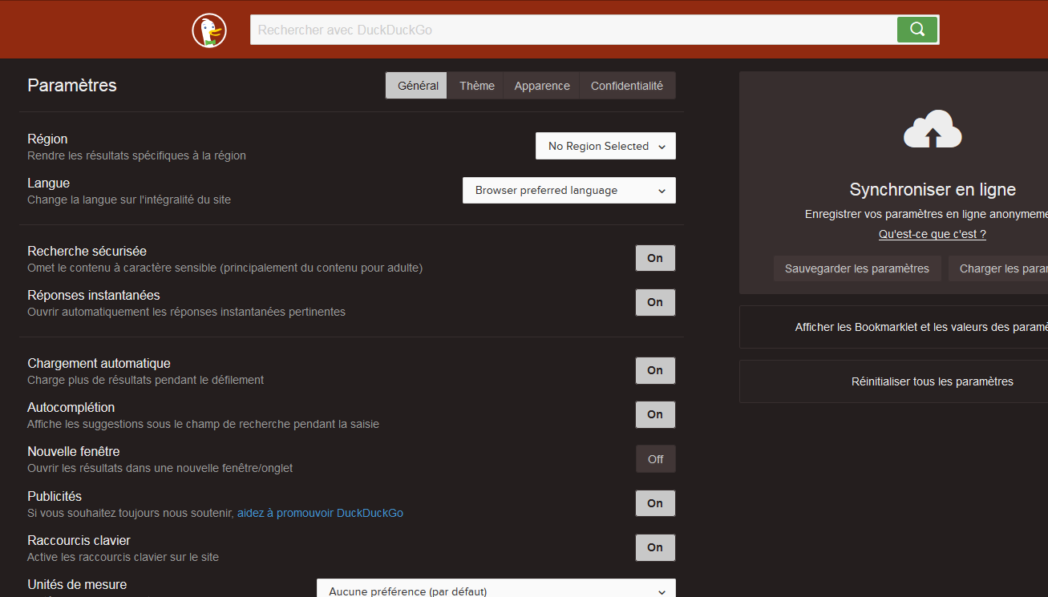Click the green magnifying glass search icon
Image resolution: width=1048 pixels, height=597 pixels.
[x=916, y=29]
